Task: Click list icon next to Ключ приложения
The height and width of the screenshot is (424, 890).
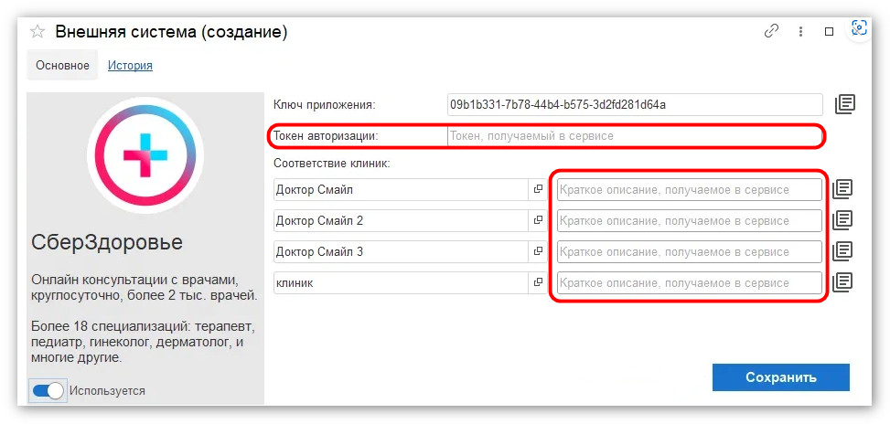Action: pyautogui.click(x=844, y=104)
